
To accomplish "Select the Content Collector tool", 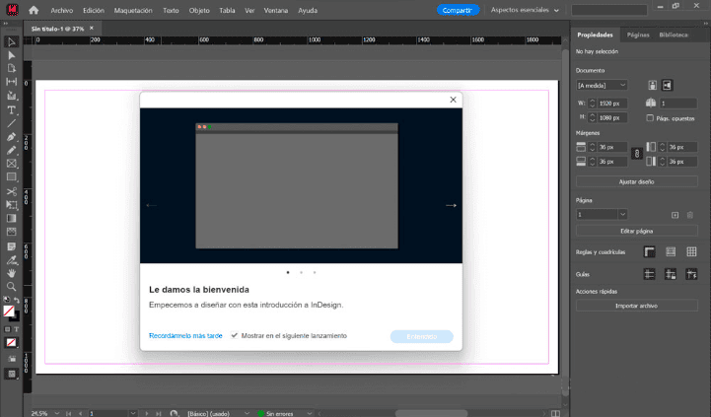I will [11, 96].
